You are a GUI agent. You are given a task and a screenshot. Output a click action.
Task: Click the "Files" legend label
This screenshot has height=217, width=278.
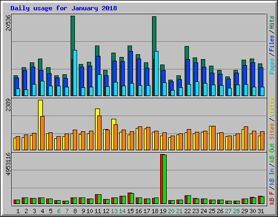[272, 43]
